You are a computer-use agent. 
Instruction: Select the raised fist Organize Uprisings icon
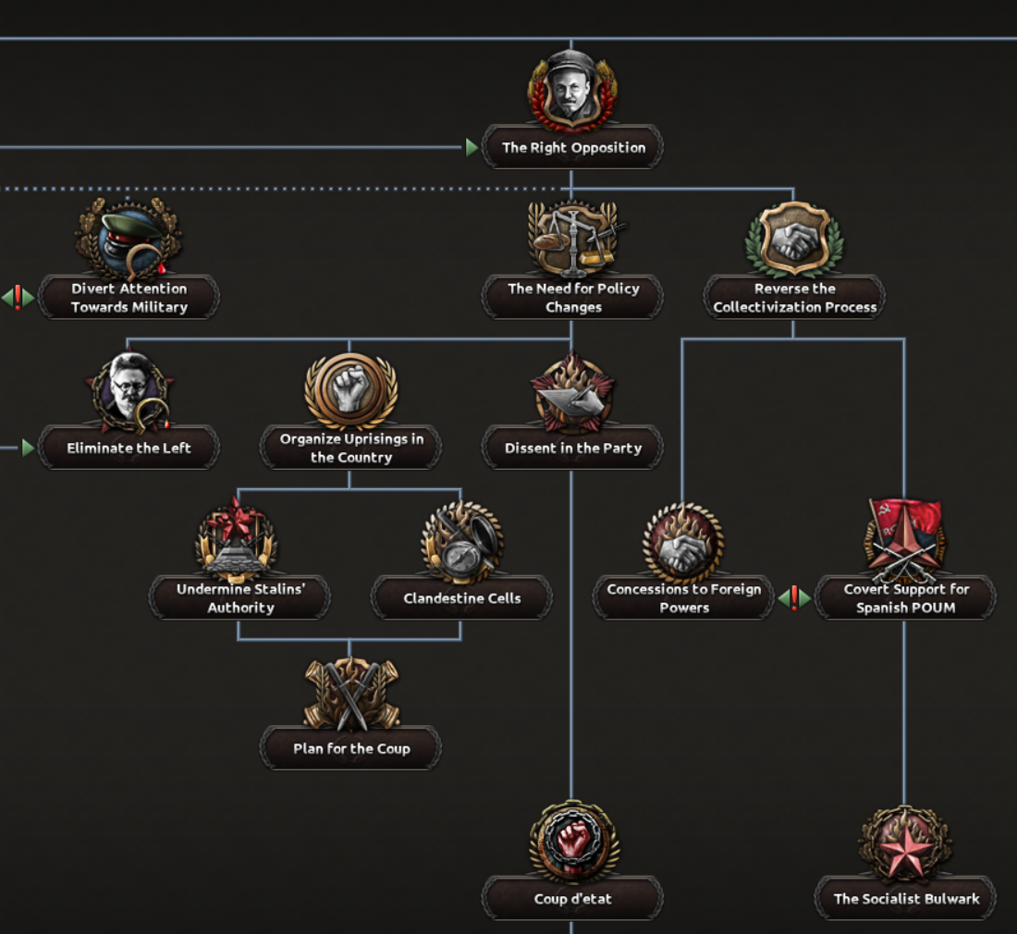pos(351,391)
